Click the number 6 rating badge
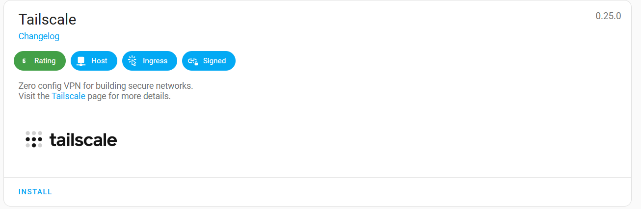641x209 pixels. [x=24, y=61]
